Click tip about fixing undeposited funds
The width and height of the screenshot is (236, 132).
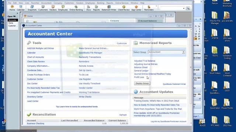pos(77,107)
